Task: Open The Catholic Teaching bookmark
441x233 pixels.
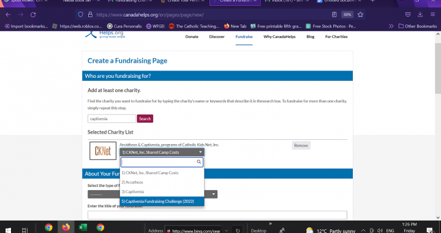Action: [x=194, y=26]
